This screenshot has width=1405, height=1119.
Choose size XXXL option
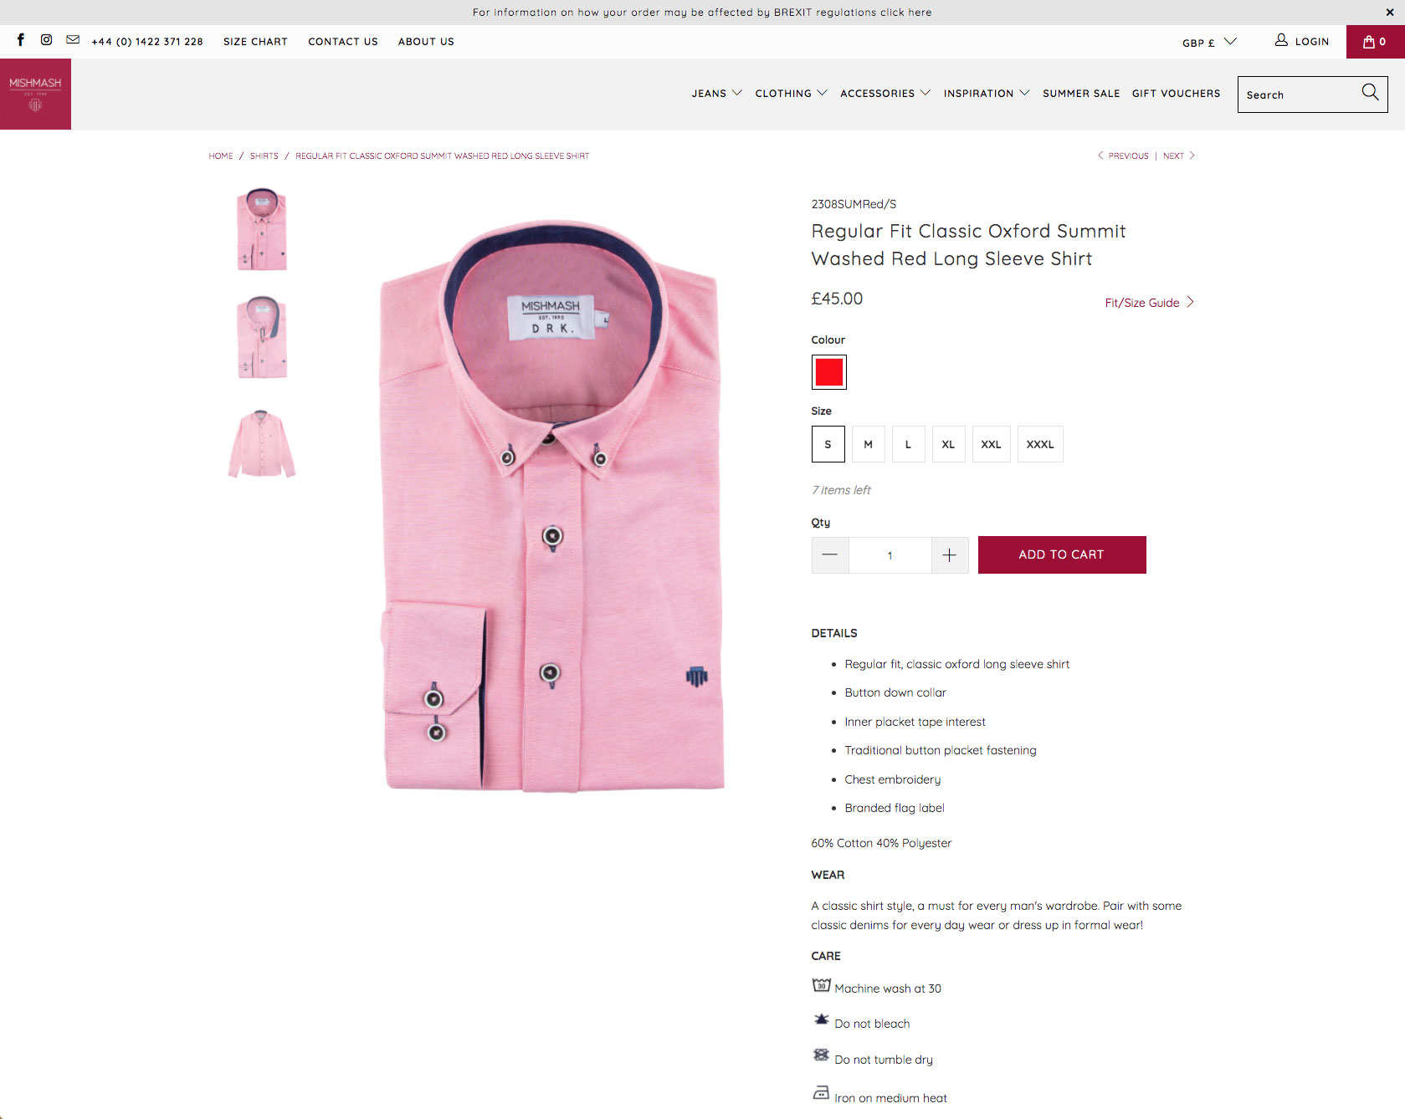click(1040, 444)
